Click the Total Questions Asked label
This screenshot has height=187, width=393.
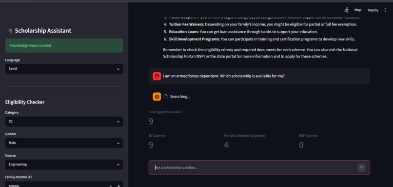tap(165, 112)
